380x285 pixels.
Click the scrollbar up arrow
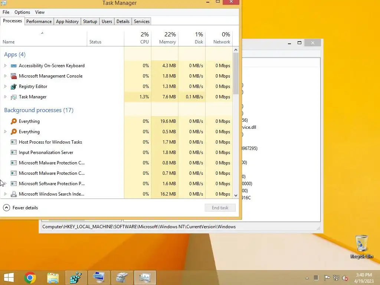click(236, 50)
